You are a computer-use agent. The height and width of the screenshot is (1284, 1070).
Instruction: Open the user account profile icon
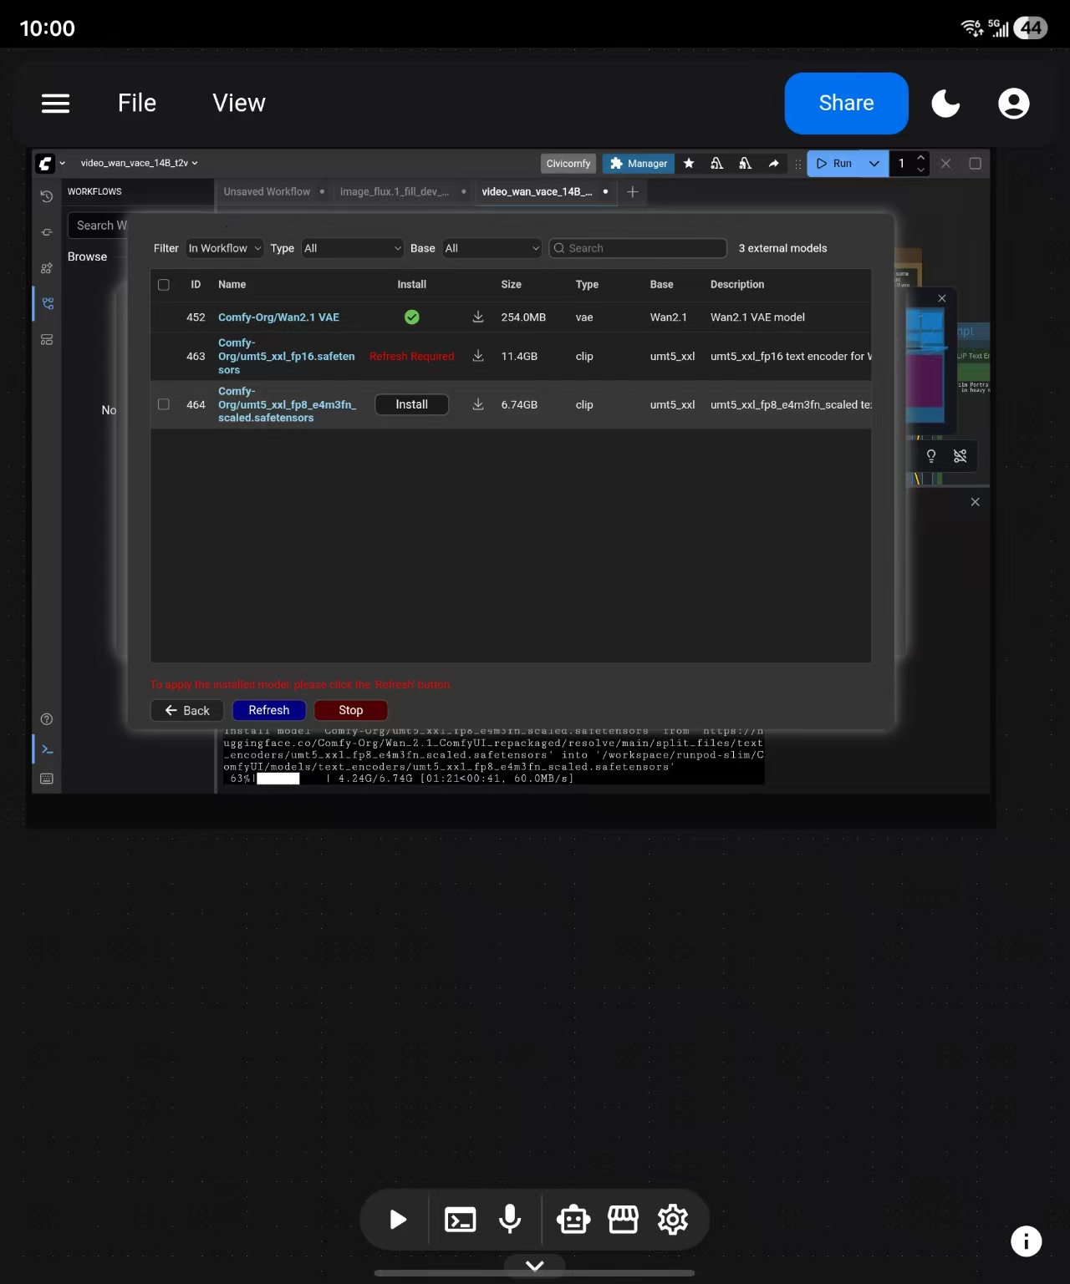(1013, 104)
